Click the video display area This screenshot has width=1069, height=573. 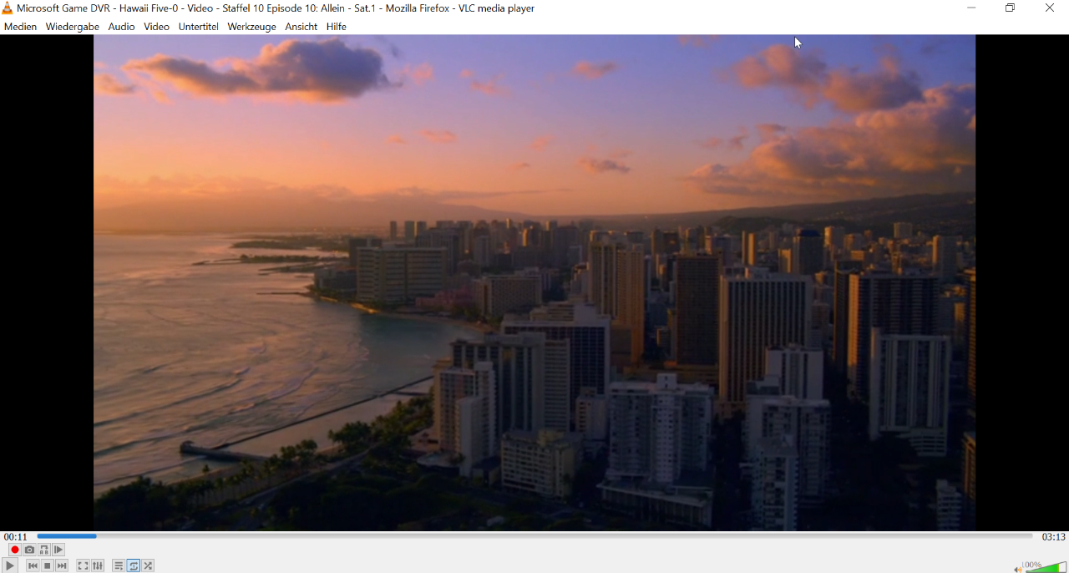pos(534,282)
